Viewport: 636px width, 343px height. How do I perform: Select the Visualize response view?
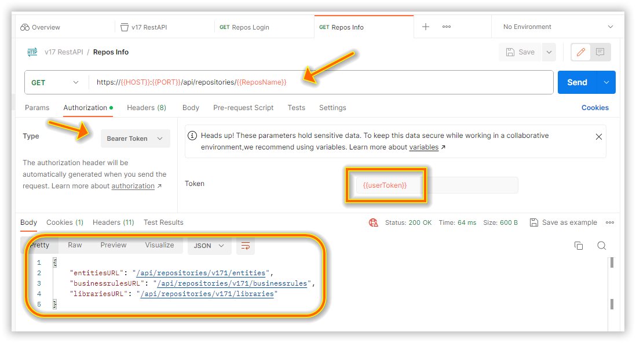[x=159, y=245]
